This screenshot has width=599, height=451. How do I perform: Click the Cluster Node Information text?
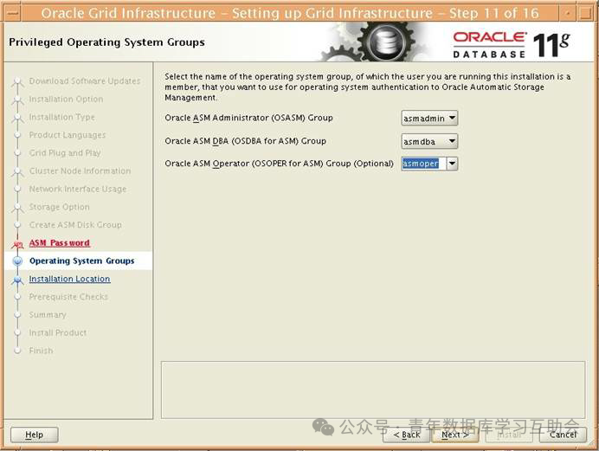pyautogui.click(x=80, y=171)
